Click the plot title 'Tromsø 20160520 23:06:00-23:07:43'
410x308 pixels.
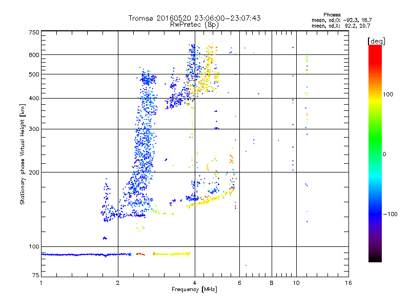point(194,18)
